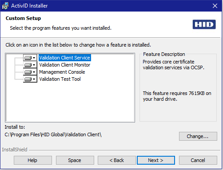The height and width of the screenshot is (170, 223).
Task: Select the Validation Client Monitor feature
Action: coord(65,65)
